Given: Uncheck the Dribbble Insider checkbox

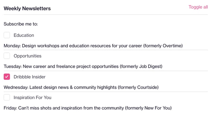Looking at the screenshot, I should (7, 77).
